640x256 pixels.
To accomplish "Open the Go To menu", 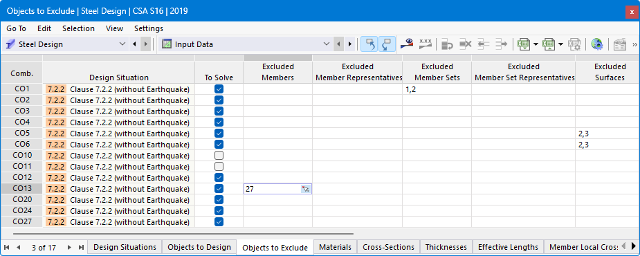I will click(17, 28).
